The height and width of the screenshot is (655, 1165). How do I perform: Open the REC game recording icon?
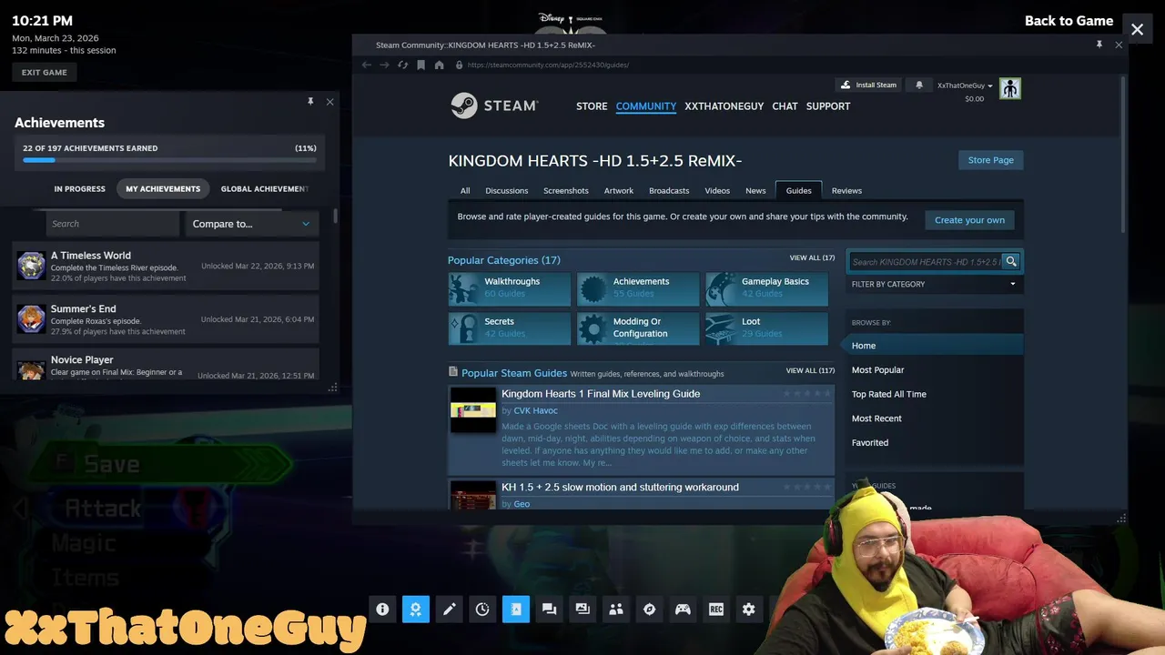coord(716,610)
